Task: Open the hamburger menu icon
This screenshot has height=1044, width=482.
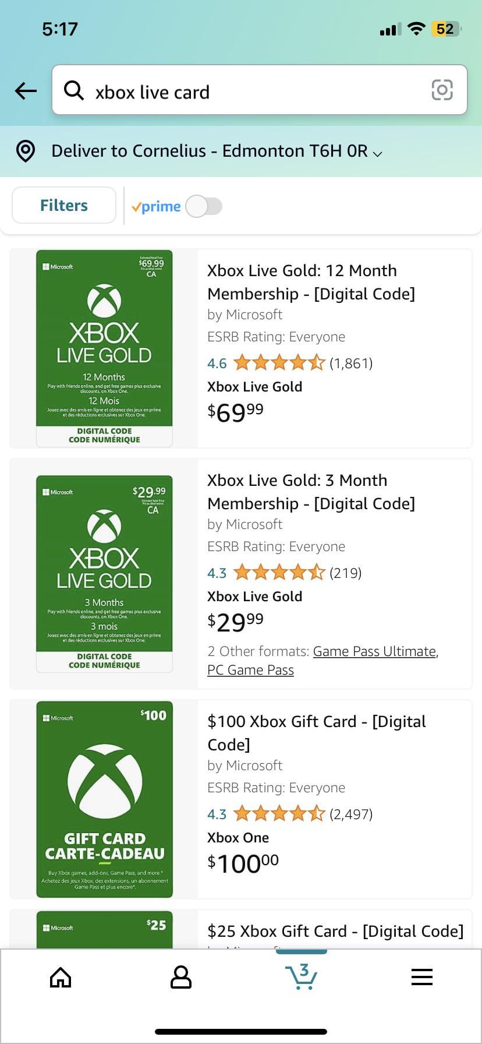Action: click(421, 977)
